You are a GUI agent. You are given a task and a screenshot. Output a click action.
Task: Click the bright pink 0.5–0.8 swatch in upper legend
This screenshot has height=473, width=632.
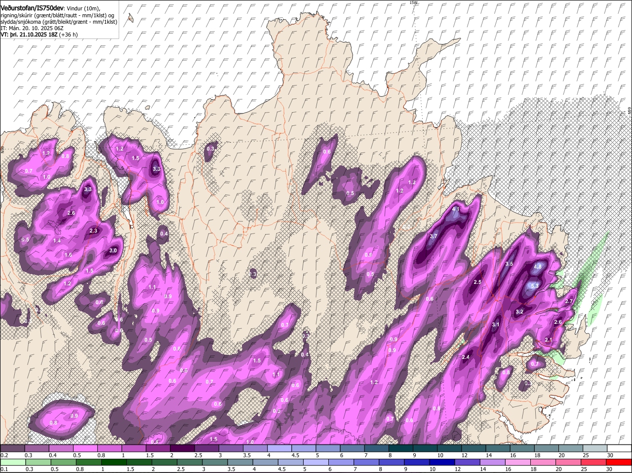(x=85, y=448)
